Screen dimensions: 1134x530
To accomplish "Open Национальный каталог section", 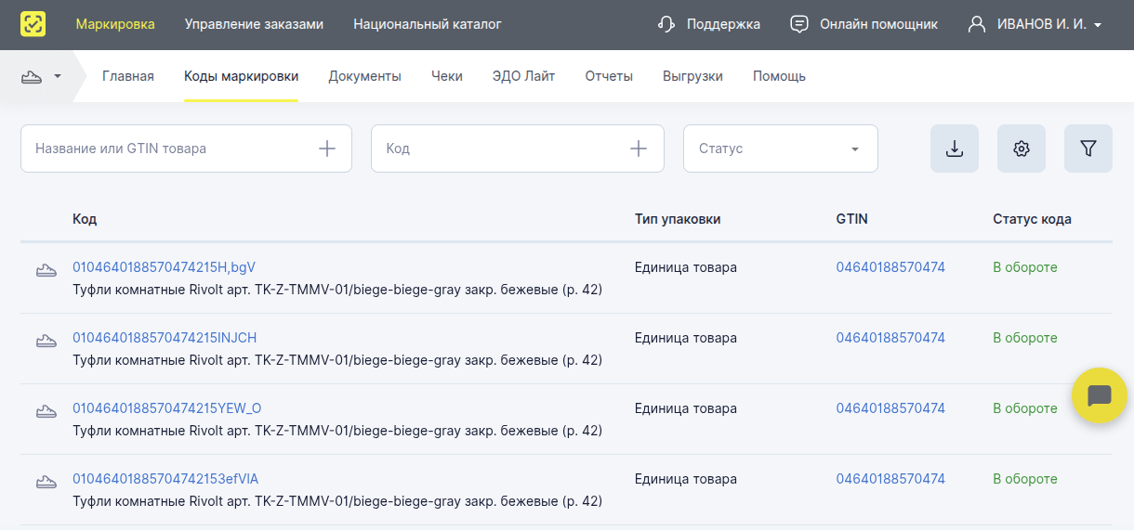I will coord(427,24).
